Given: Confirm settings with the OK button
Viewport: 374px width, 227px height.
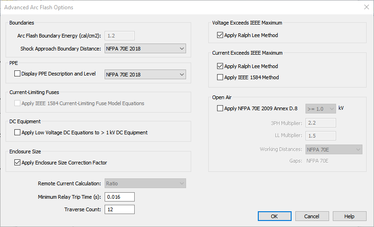Looking at the screenshot, I should pos(274,216).
